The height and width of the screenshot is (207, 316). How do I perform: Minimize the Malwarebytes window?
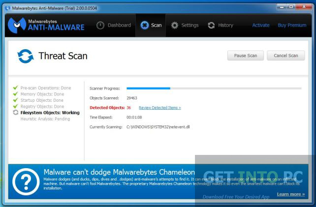(282, 7)
